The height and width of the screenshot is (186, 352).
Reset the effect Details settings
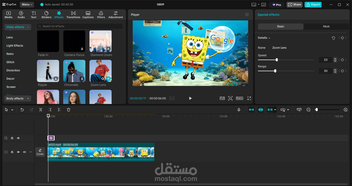click(x=333, y=38)
